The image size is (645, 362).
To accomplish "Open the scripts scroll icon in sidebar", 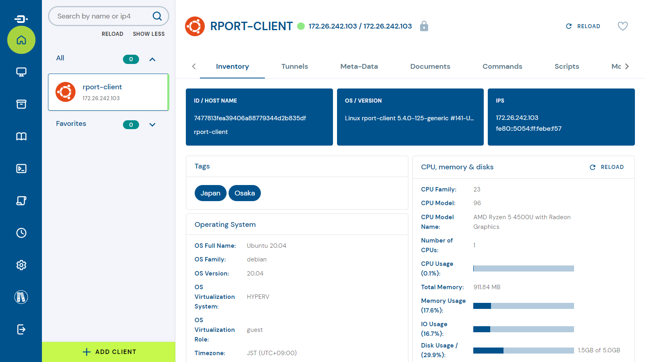I will point(21,201).
